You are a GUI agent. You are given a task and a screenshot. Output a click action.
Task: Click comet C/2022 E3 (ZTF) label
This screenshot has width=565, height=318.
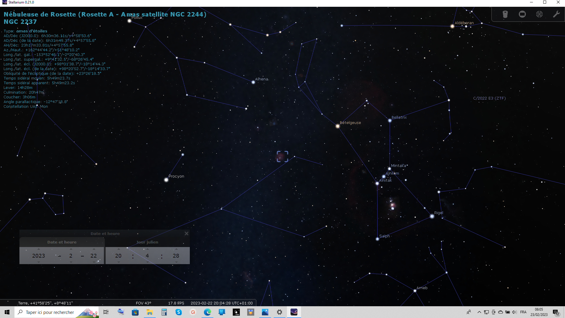click(x=489, y=98)
